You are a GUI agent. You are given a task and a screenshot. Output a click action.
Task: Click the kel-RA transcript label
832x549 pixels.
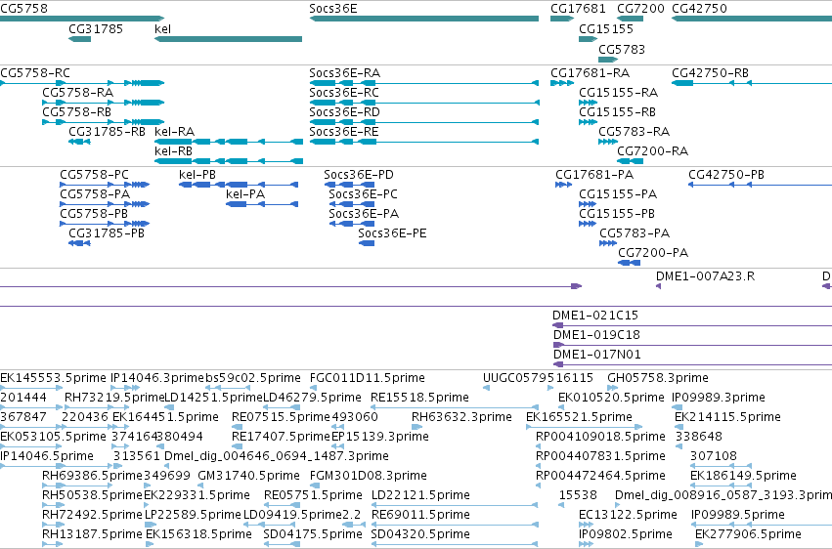coord(175,132)
